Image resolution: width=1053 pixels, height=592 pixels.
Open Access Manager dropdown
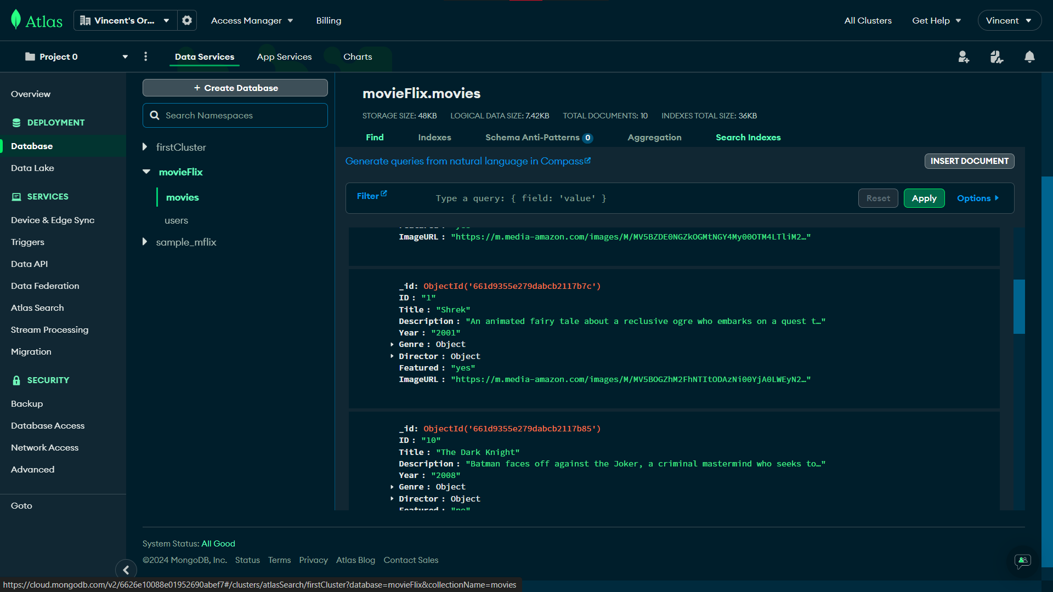(252, 20)
